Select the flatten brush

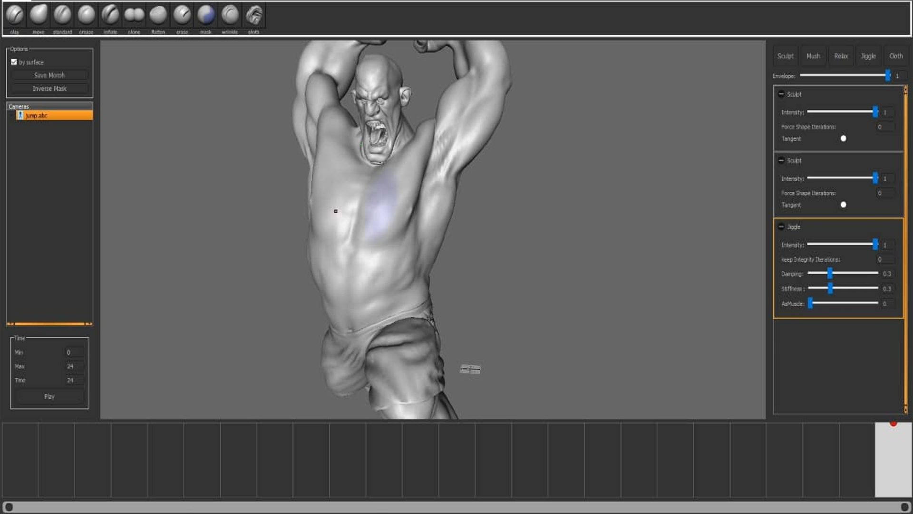tap(158, 15)
